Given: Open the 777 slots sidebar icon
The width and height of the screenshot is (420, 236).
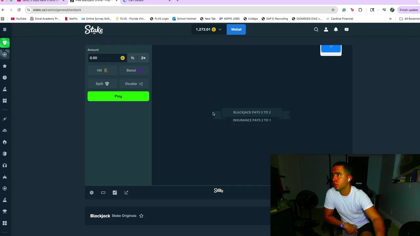Looking at the screenshot, I should 5,130.
